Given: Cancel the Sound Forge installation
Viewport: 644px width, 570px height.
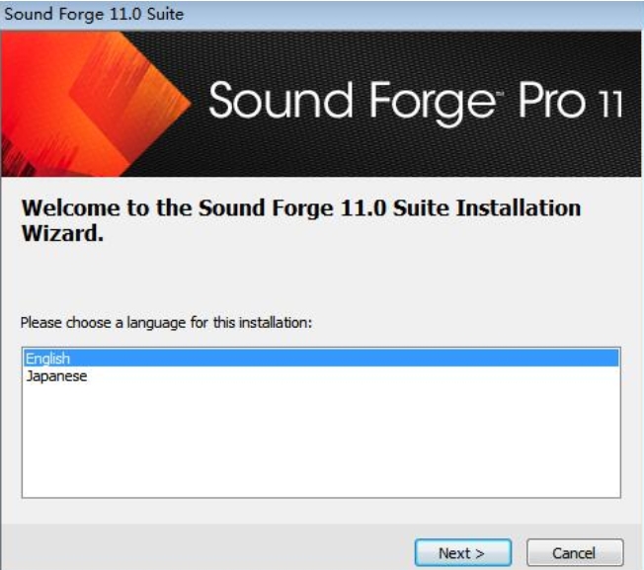Looking at the screenshot, I should click(x=575, y=553).
